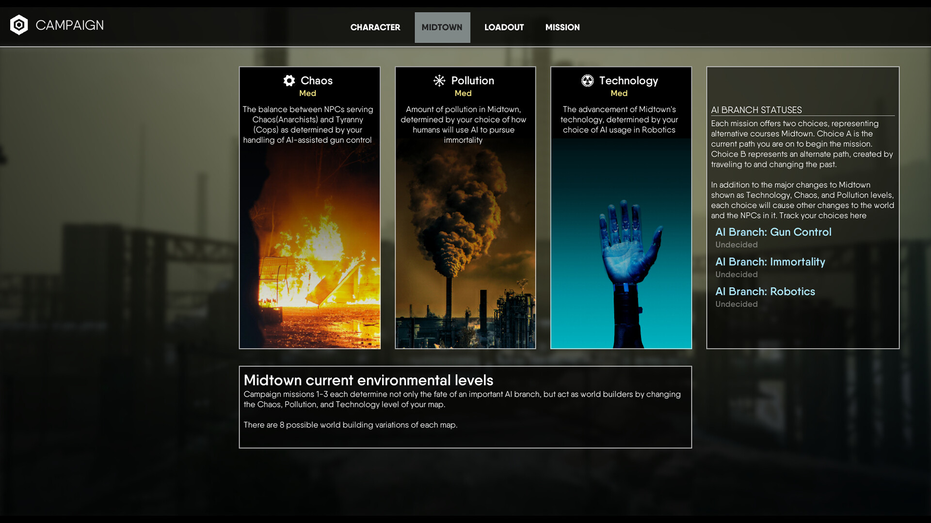Click the Chaos description about Anarchists and Cops

308,124
